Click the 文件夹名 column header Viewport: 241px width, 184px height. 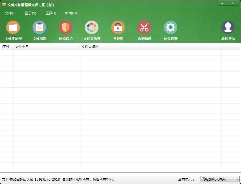coord(21,46)
